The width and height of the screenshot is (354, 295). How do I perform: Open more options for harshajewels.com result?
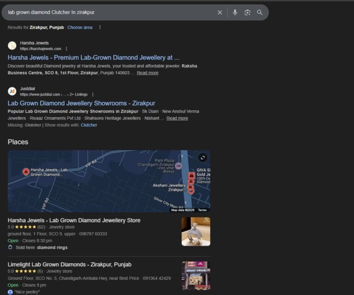click(x=66, y=49)
